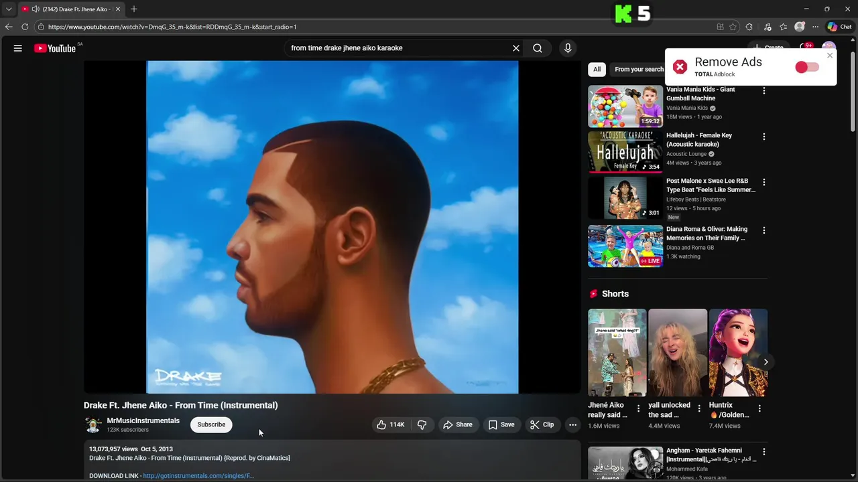858x482 pixels.
Task: Open options for Diana Roma live video
Action: tap(763, 230)
